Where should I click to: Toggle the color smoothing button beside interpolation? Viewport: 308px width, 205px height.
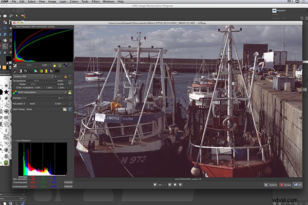pos(70,92)
